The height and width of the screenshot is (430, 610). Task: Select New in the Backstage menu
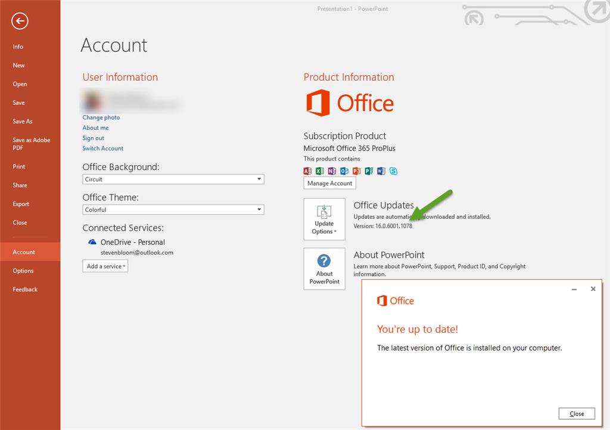[18, 66]
